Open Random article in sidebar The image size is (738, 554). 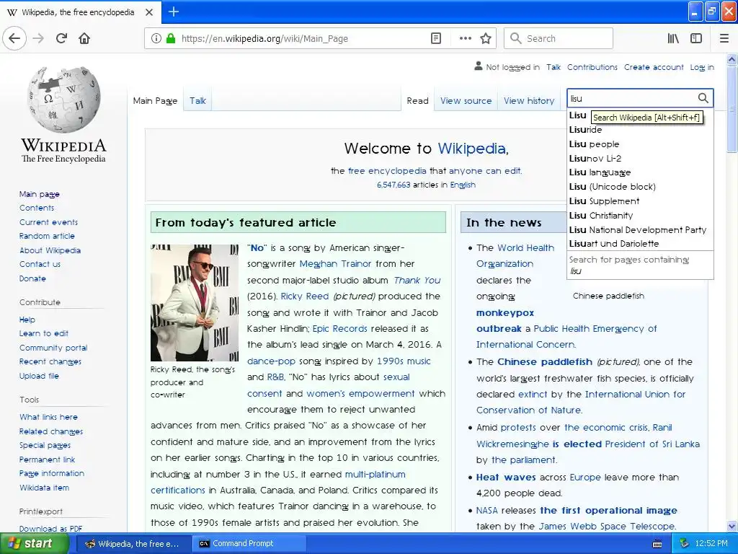tap(47, 236)
